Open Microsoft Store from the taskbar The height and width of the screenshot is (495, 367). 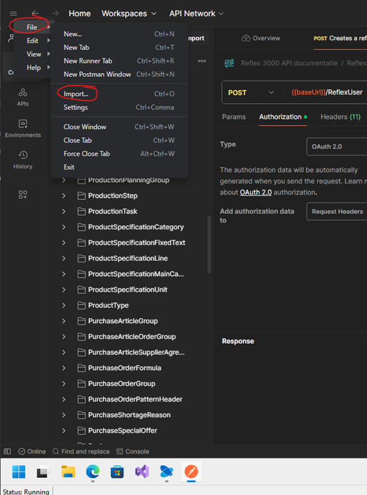(x=117, y=472)
